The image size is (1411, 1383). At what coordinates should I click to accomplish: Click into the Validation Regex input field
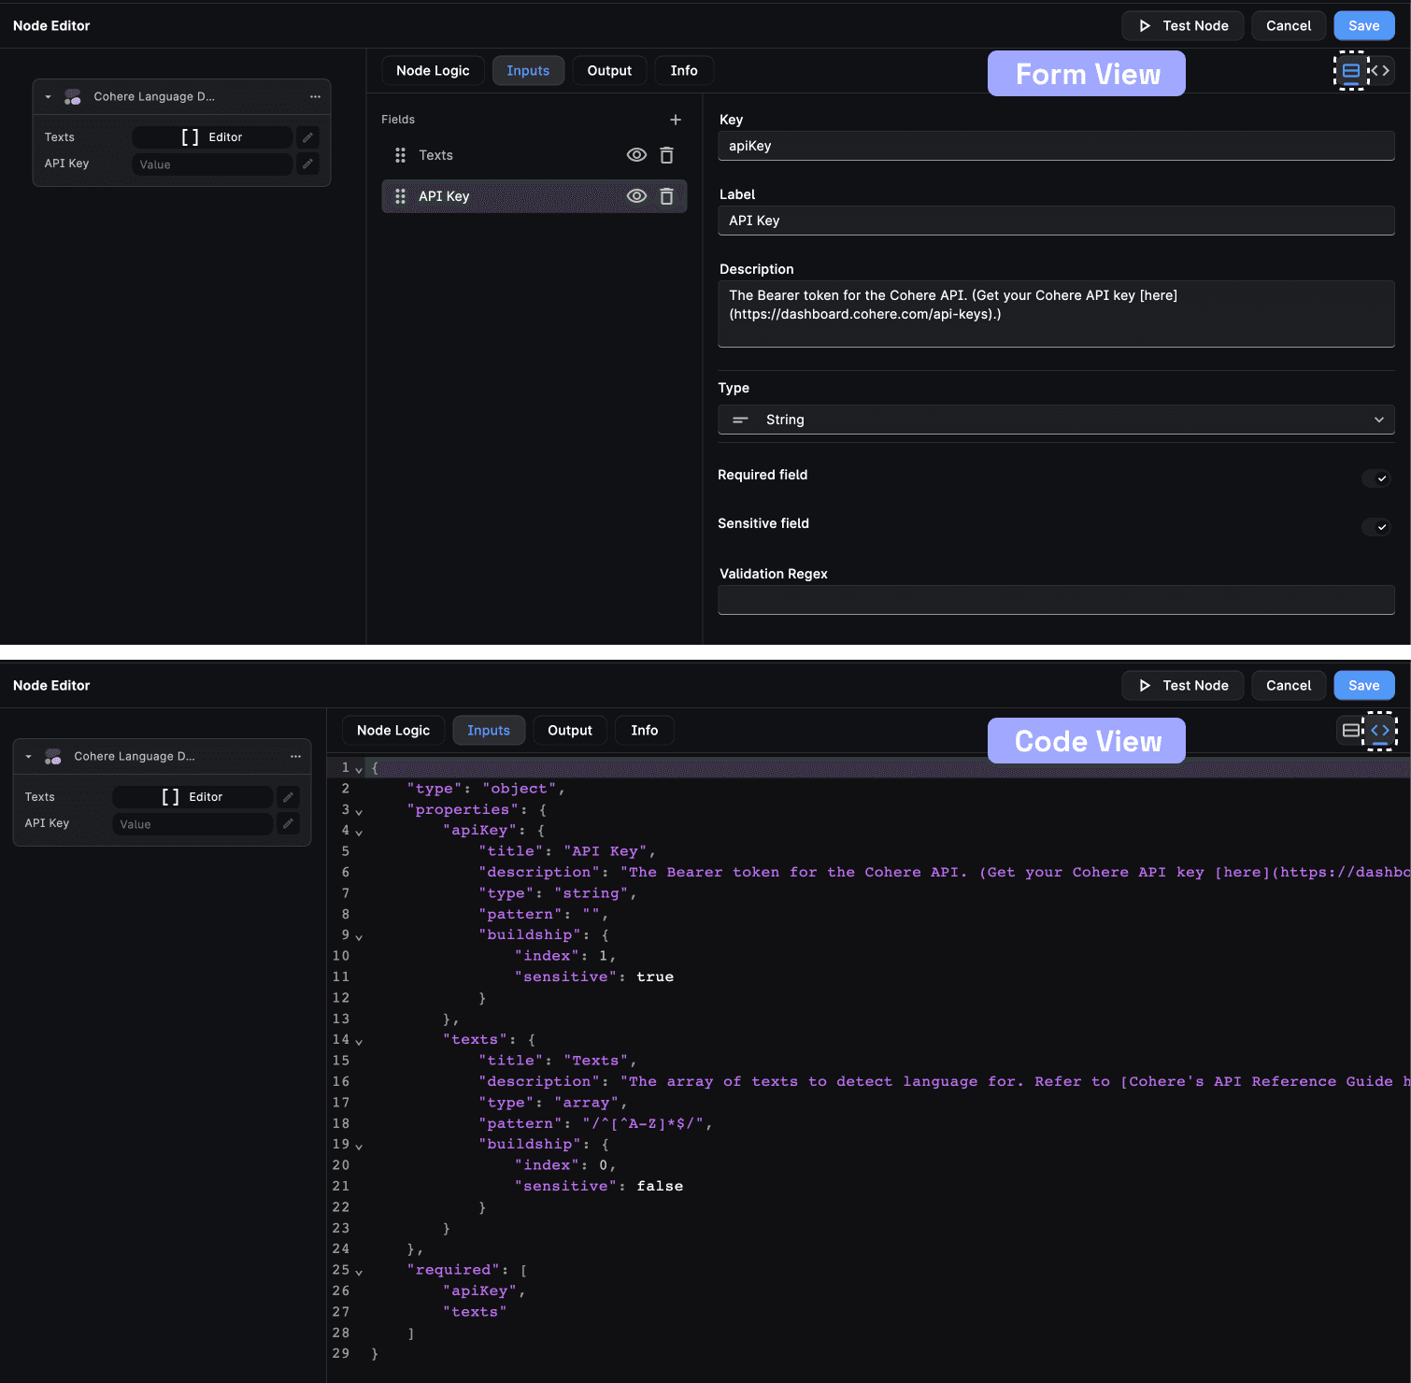(x=1056, y=600)
